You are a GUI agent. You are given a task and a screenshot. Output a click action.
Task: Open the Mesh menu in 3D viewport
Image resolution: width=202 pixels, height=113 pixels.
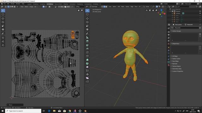[123, 7]
